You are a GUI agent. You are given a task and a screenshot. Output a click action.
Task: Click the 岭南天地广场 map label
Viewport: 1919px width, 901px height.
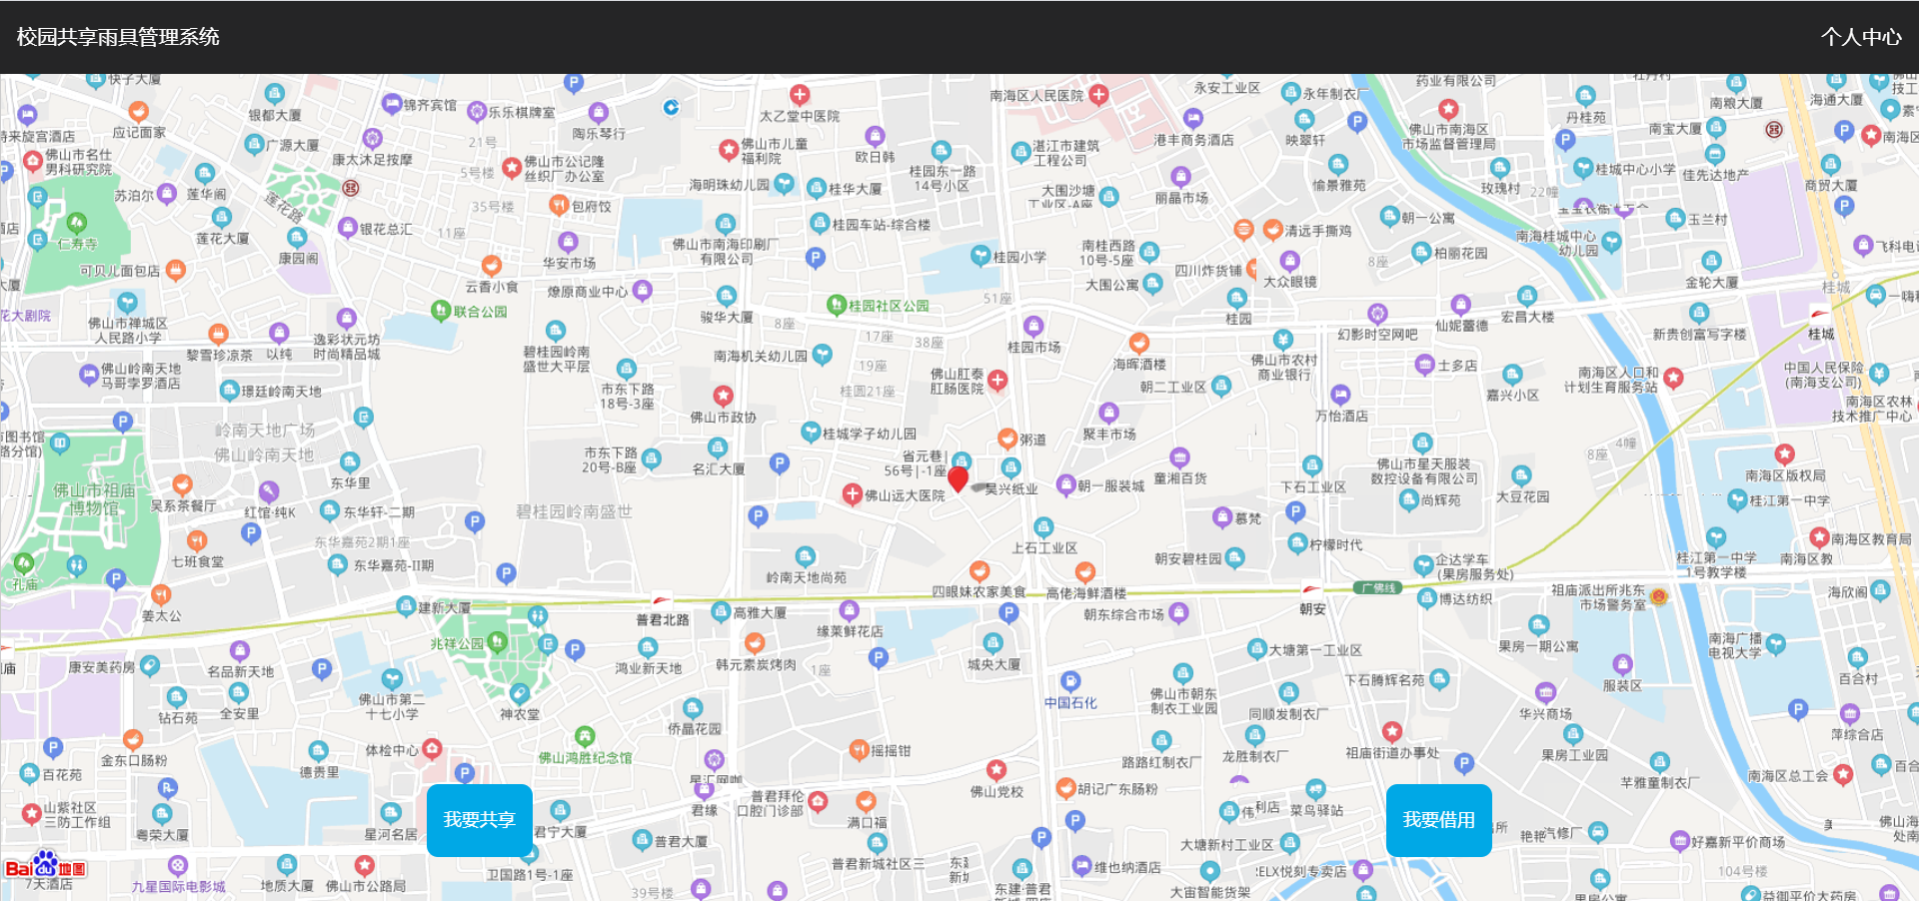265,430
